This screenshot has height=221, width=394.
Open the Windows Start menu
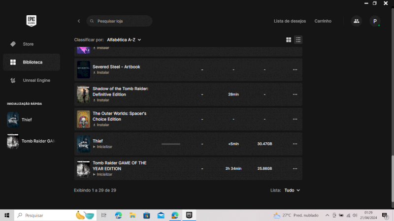[7, 215]
